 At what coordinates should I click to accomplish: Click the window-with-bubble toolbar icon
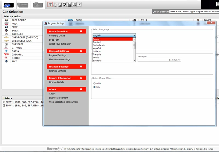[x=65, y=5]
